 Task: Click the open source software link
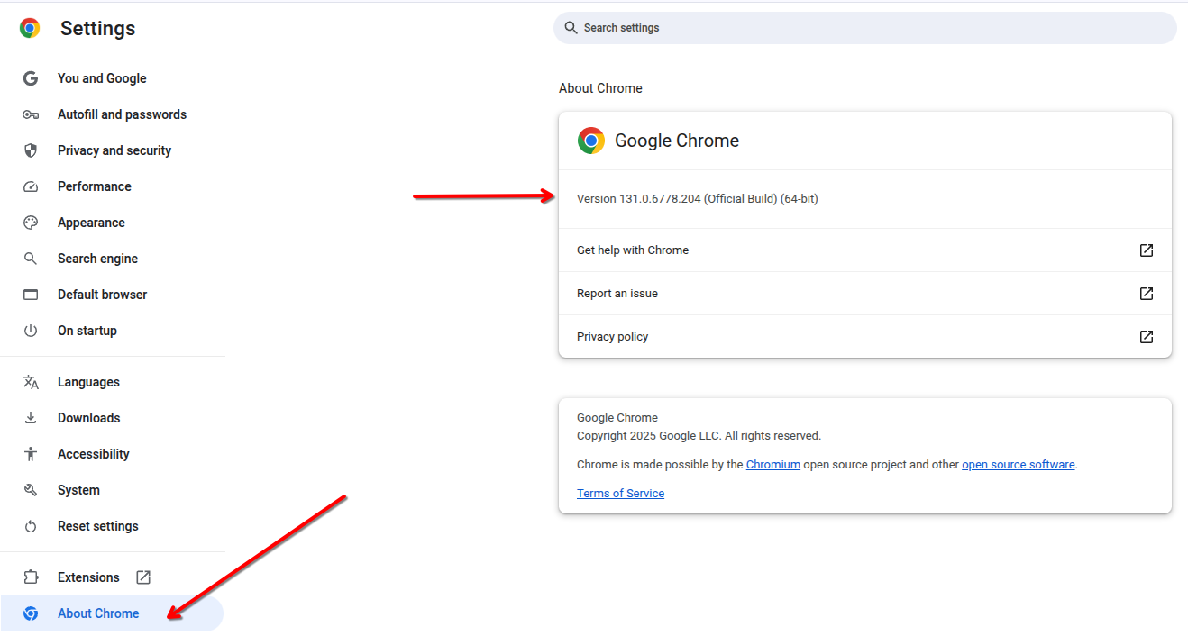(1018, 464)
